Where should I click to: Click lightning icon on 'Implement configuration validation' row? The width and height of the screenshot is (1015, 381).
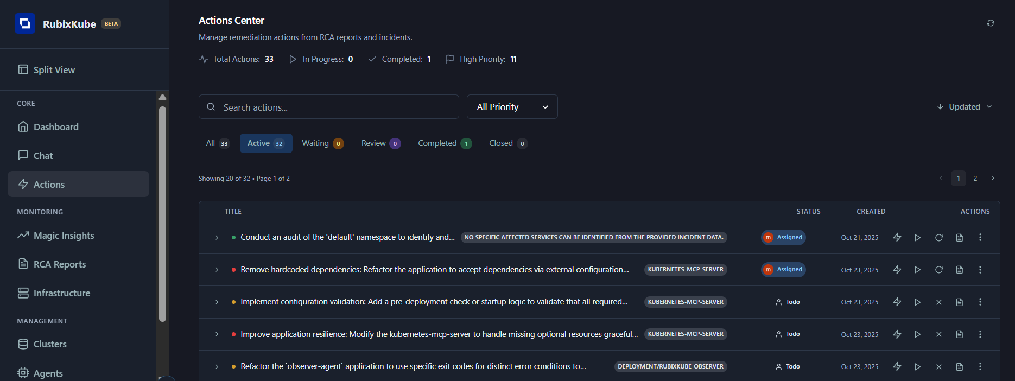tap(897, 302)
